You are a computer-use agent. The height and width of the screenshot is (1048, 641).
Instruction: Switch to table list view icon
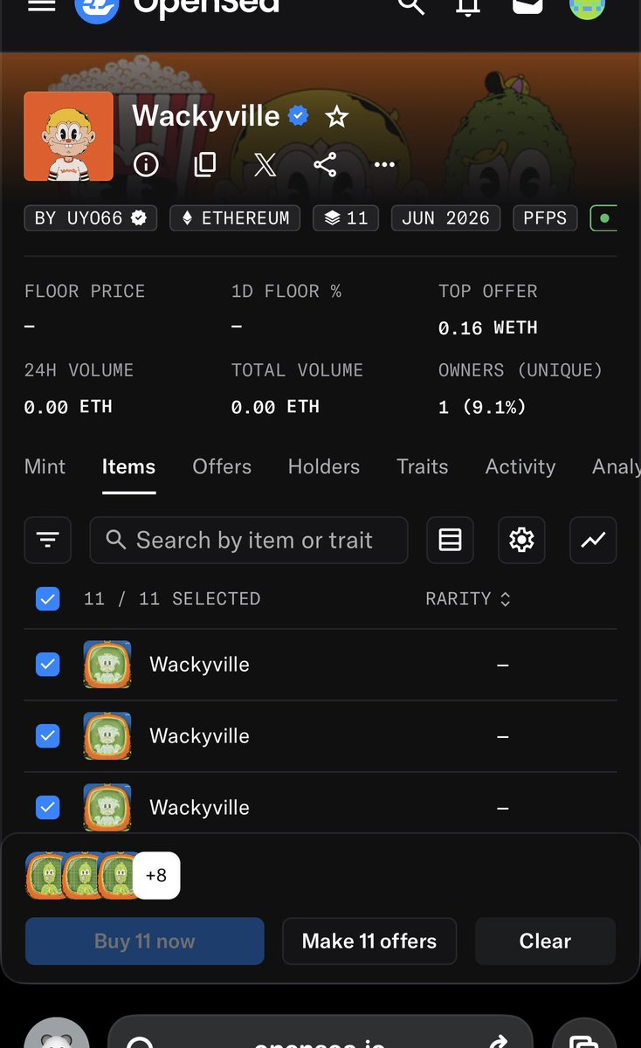tap(450, 541)
